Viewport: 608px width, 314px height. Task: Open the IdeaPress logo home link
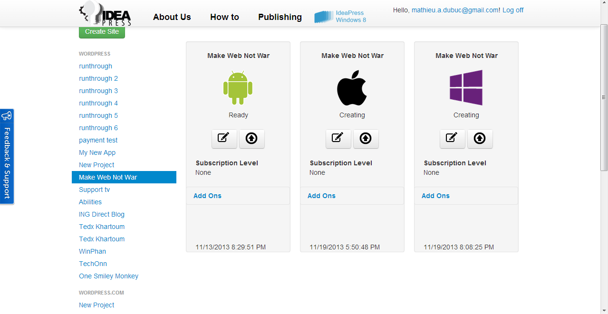coord(105,13)
